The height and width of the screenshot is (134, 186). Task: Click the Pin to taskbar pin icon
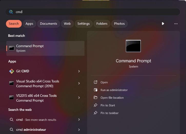pos(96,113)
